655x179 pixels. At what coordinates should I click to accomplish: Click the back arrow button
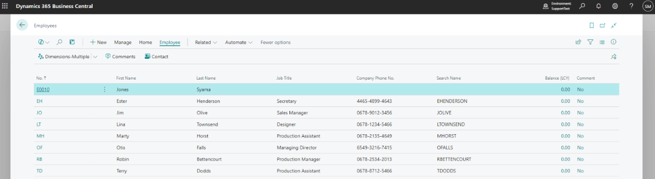22,25
